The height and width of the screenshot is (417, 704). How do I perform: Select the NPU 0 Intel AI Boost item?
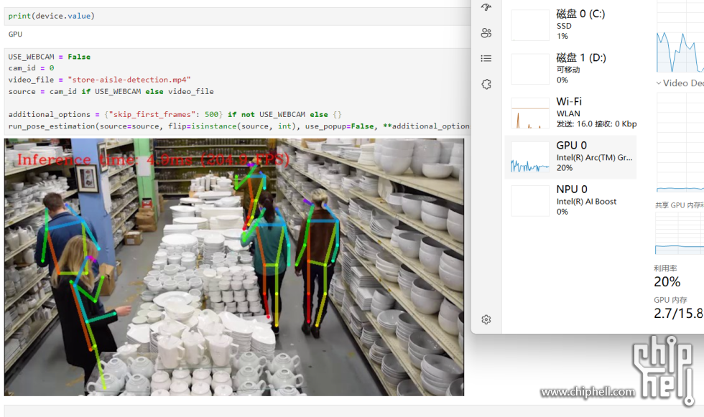(570, 200)
